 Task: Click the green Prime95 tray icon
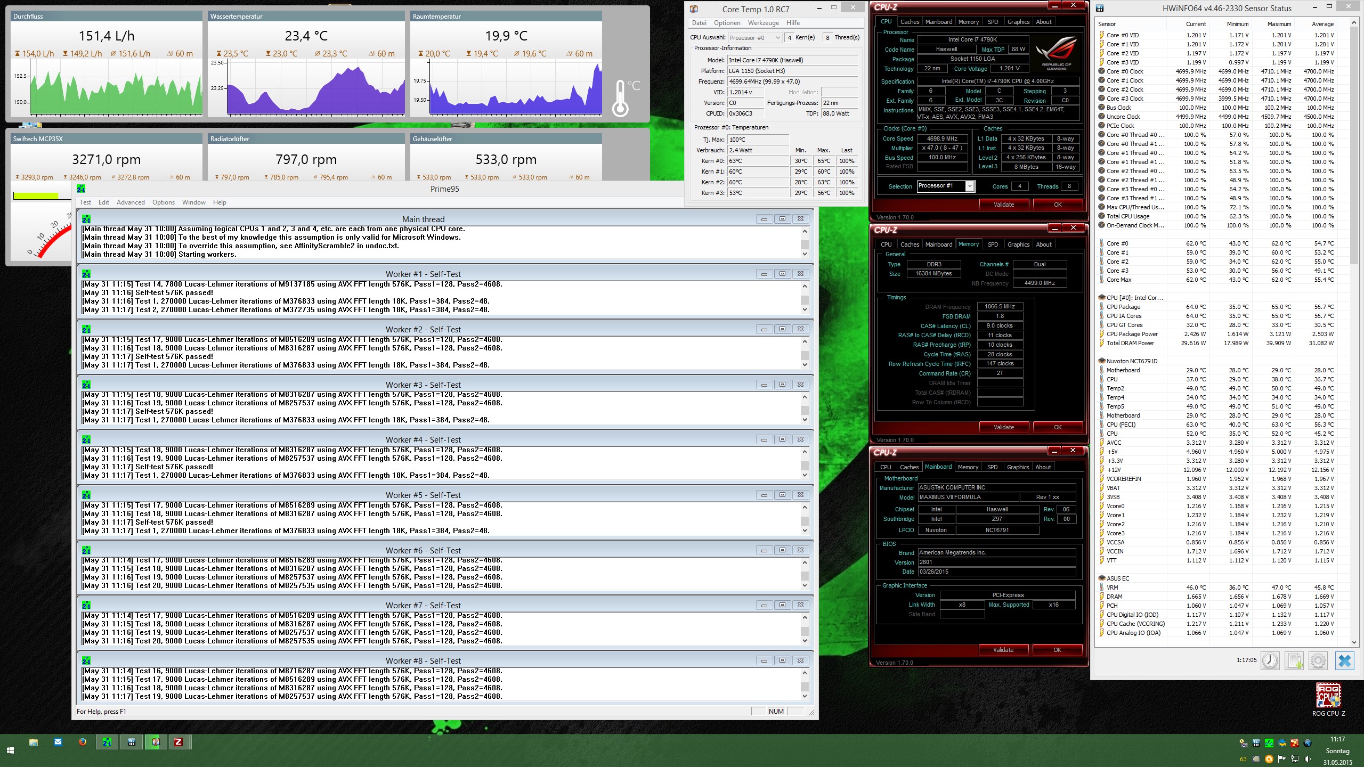click(x=1269, y=743)
